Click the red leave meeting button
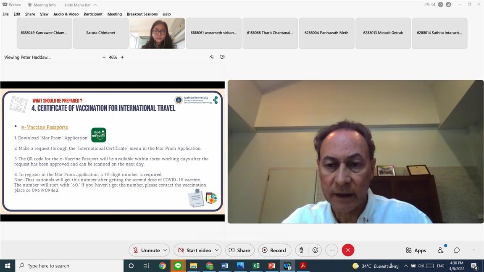Screen dimensions: 484x272 click(x=348, y=250)
